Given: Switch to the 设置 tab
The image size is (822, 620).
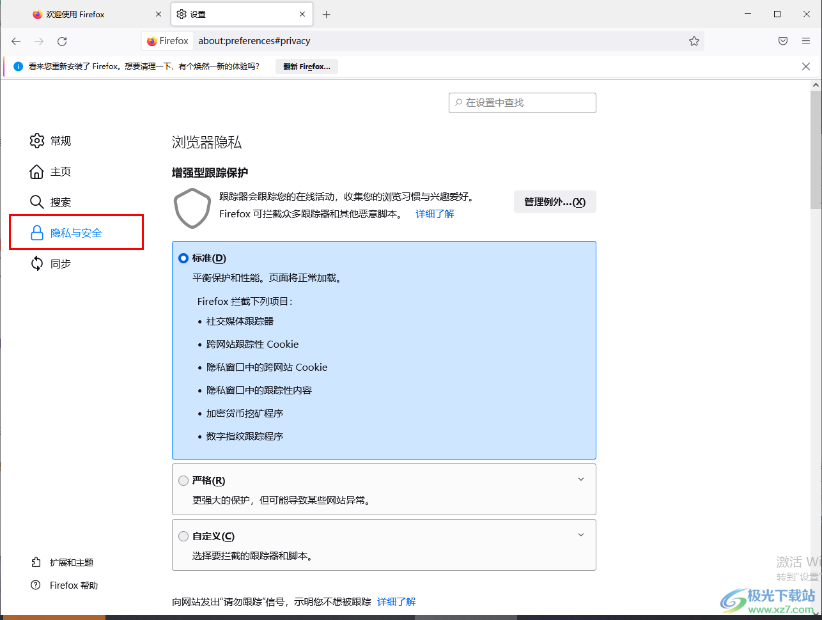Looking at the screenshot, I should (x=242, y=14).
